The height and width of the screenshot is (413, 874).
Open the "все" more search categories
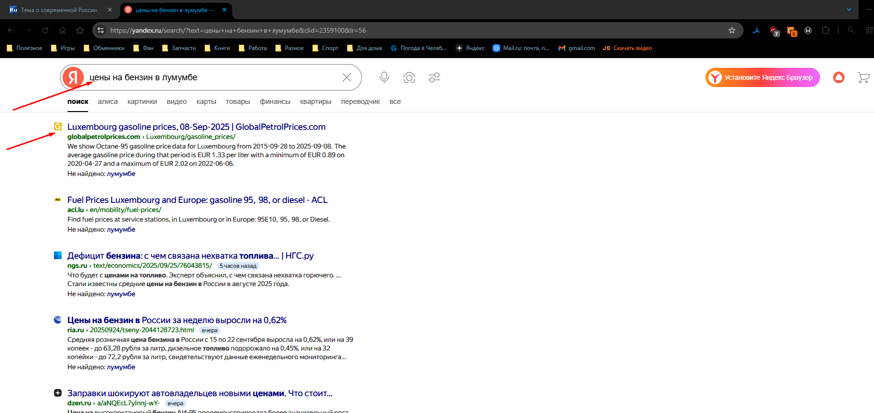[x=395, y=101]
